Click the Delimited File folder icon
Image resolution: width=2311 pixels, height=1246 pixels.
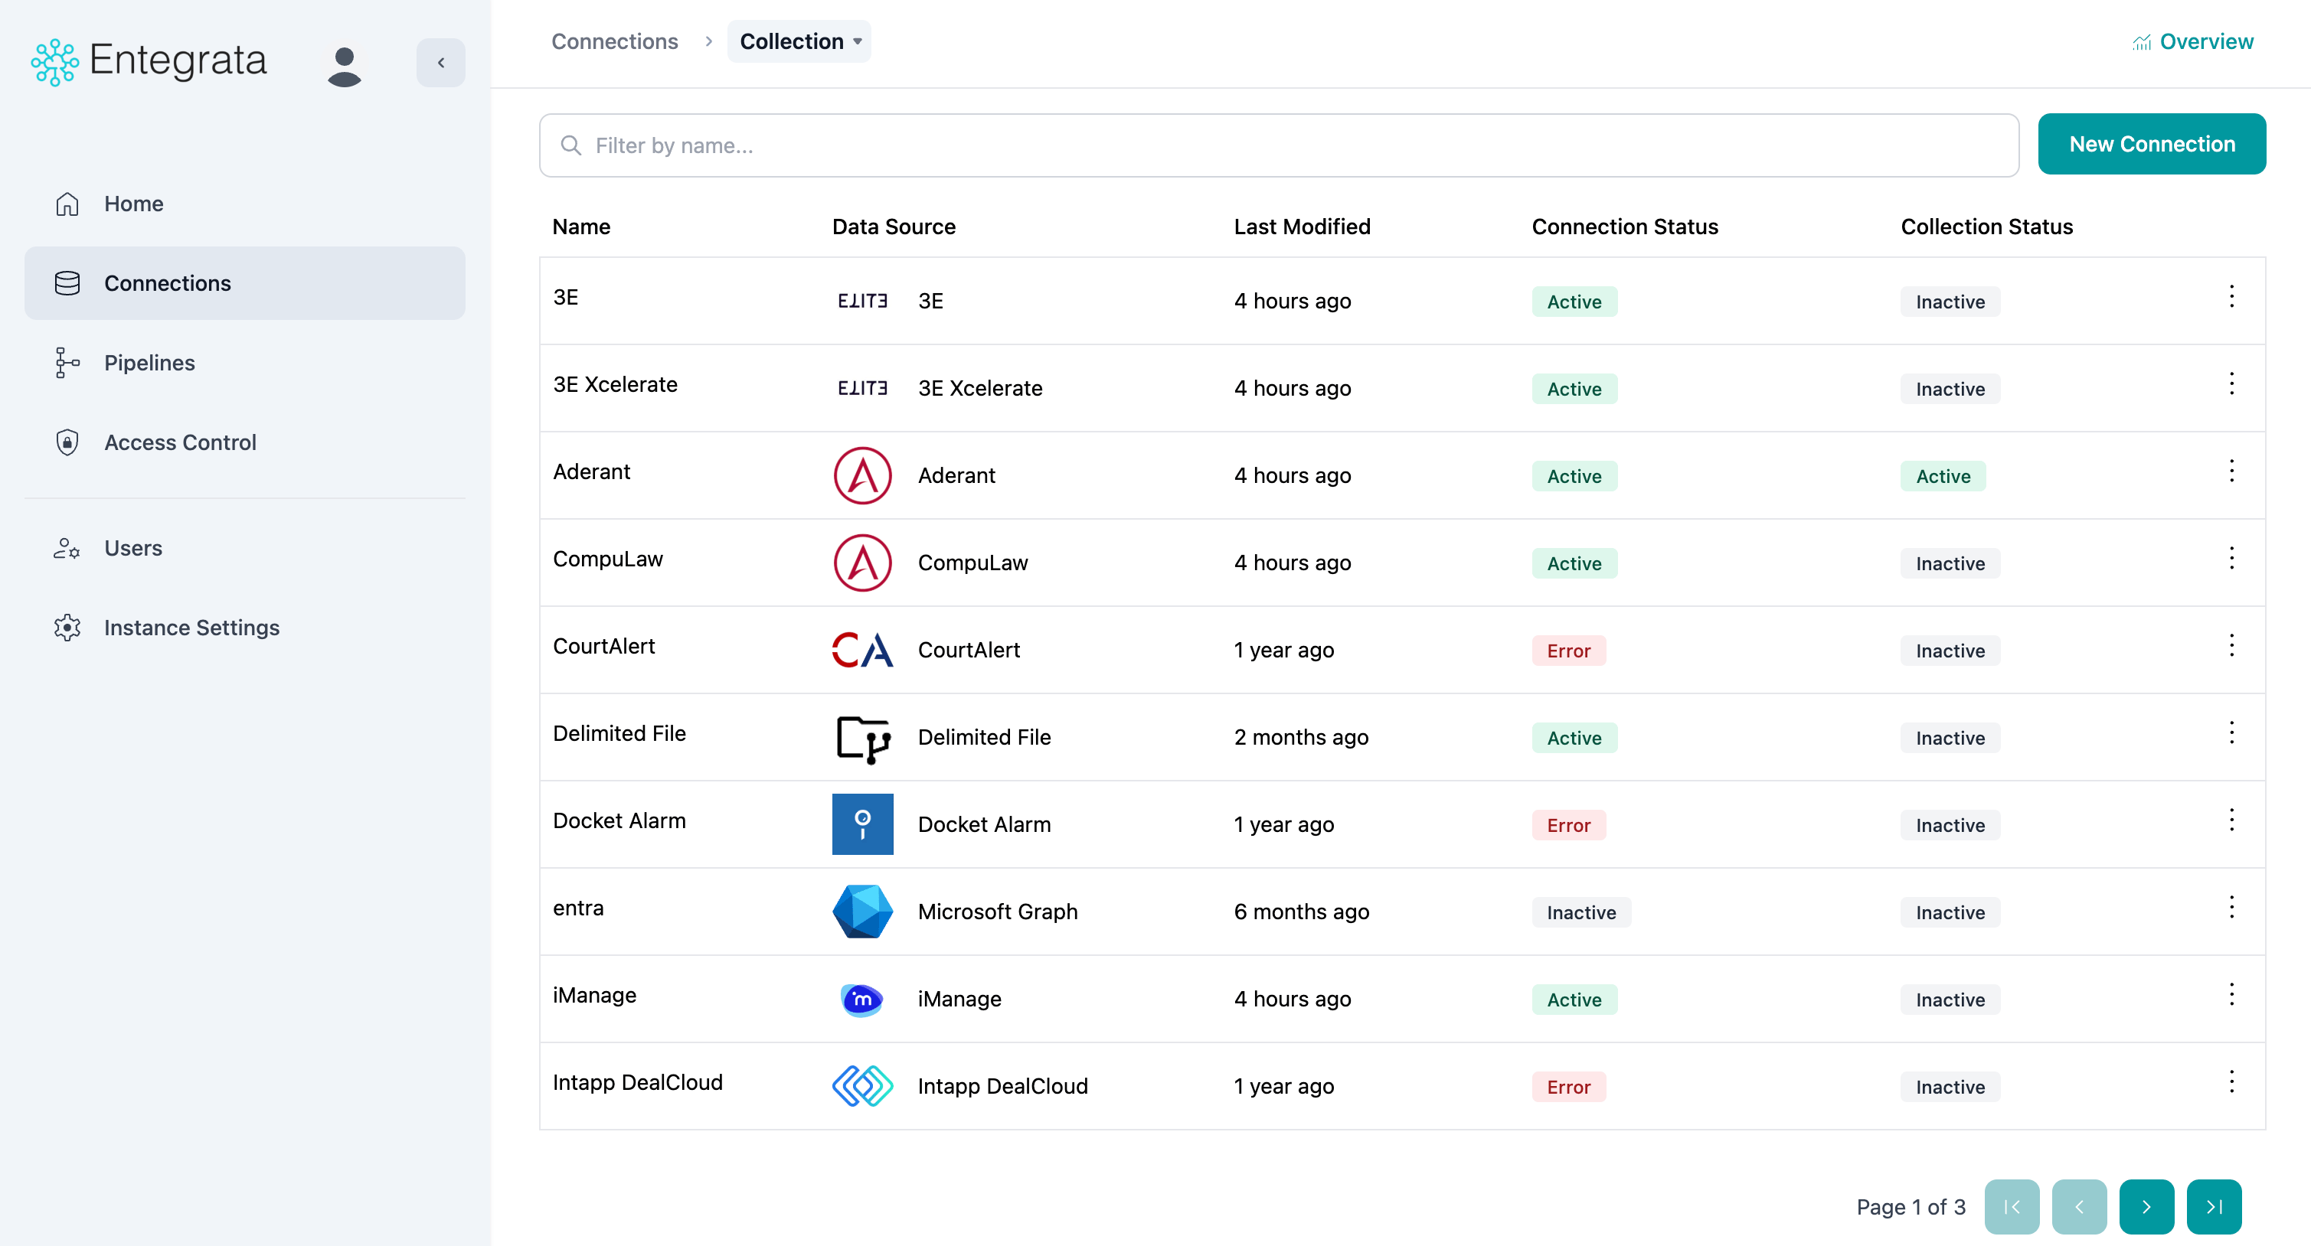coord(863,739)
